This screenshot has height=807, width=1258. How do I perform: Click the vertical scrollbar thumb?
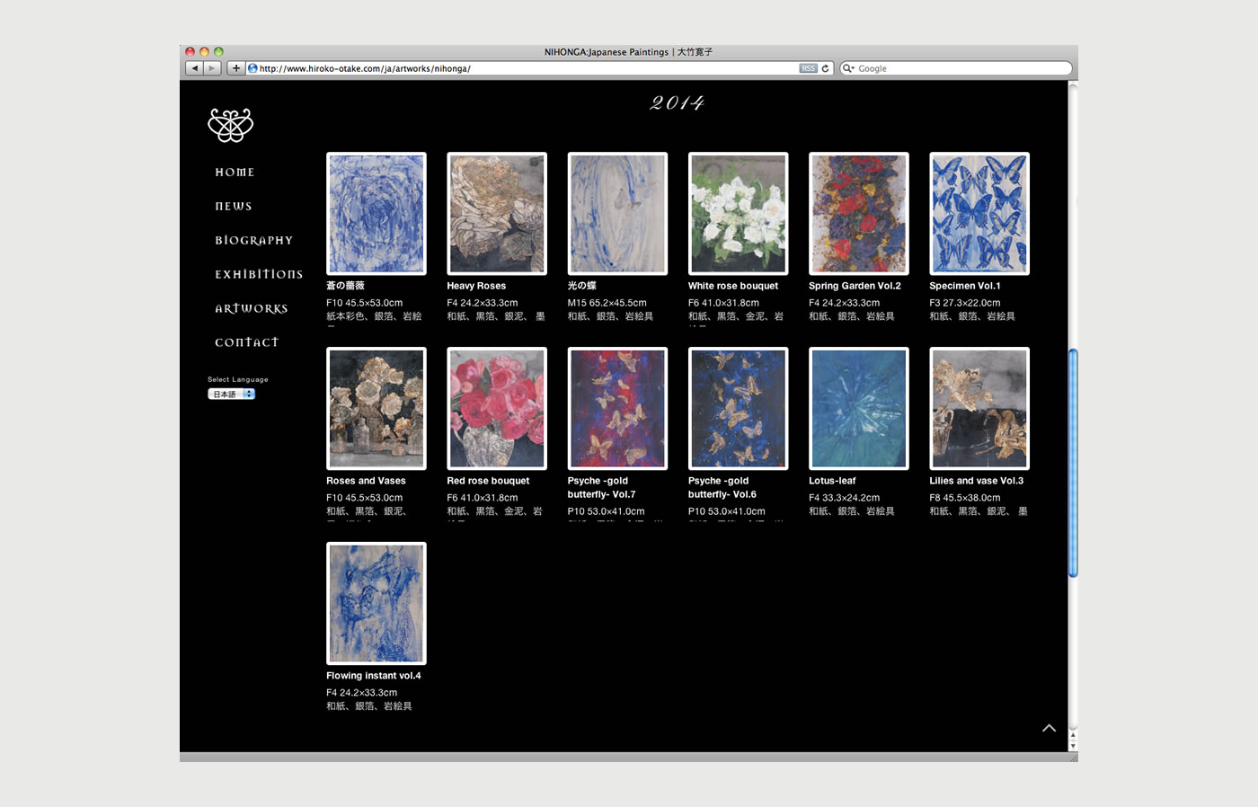(x=1073, y=463)
